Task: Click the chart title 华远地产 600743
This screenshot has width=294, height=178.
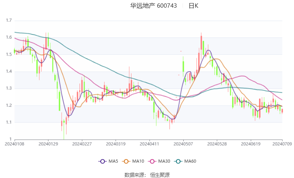Action: [153, 6]
